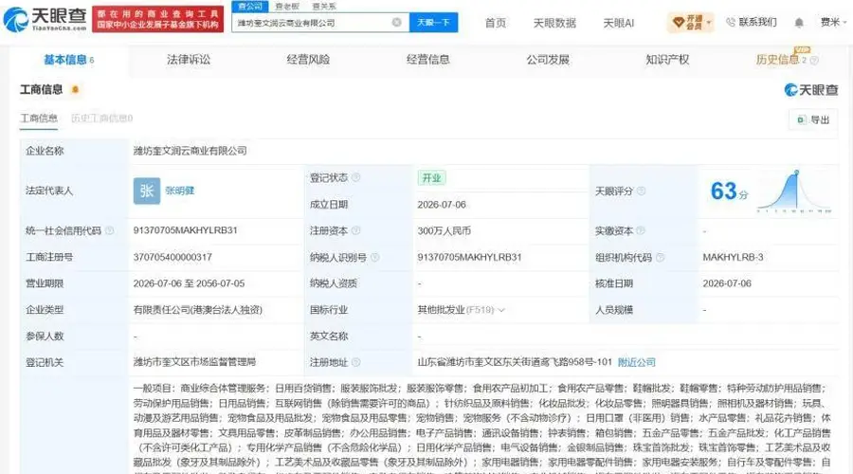Click the help icon beside 组织机构代码

pos(660,258)
